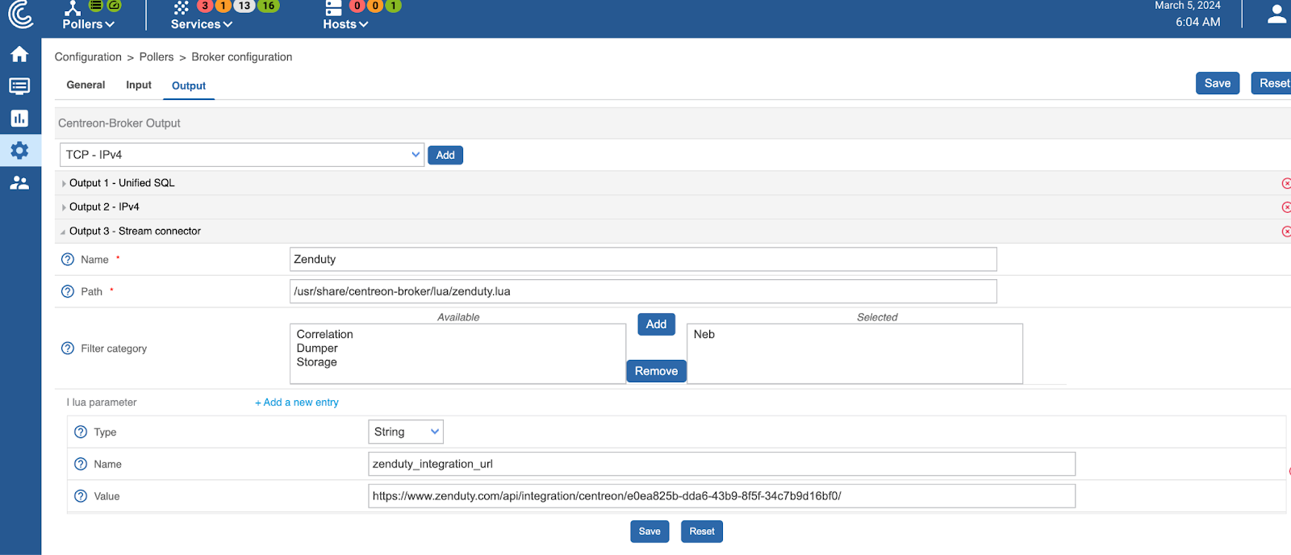Image resolution: width=1291 pixels, height=555 pixels.
Task: Expand the Pollers dropdown menu
Action: coord(89,24)
